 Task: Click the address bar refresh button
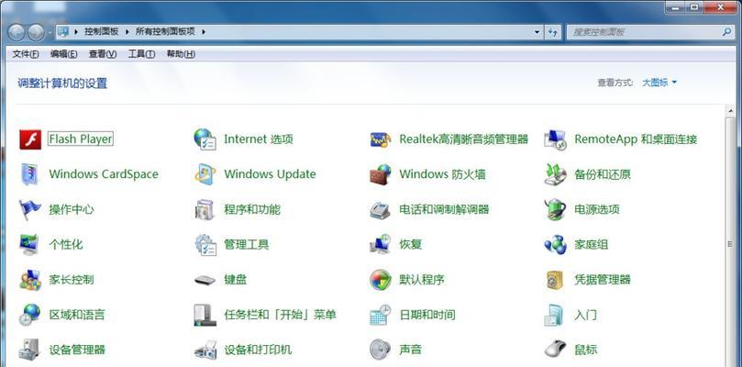pyautogui.click(x=552, y=32)
